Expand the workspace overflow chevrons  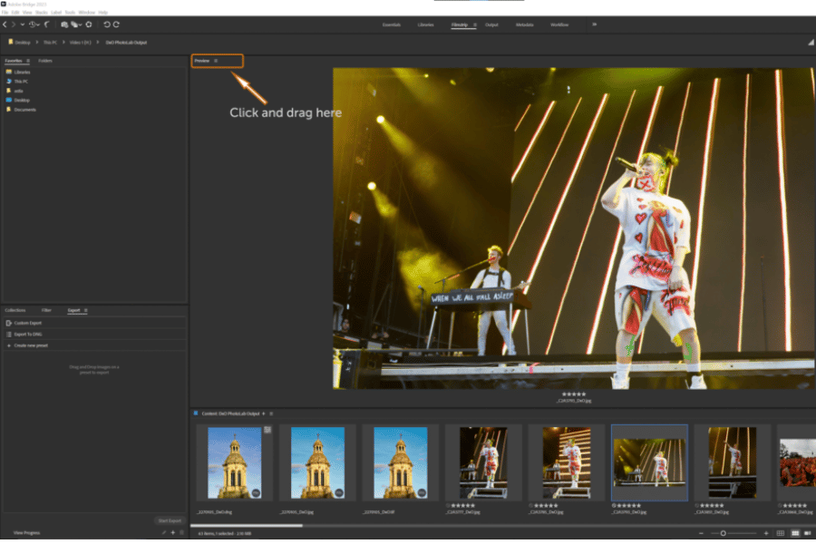pos(595,24)
